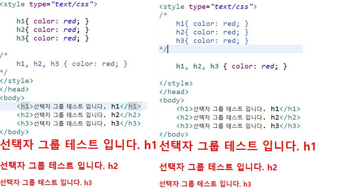
Task: Click the /* comment opener in right editor
Action: [163, 15]
